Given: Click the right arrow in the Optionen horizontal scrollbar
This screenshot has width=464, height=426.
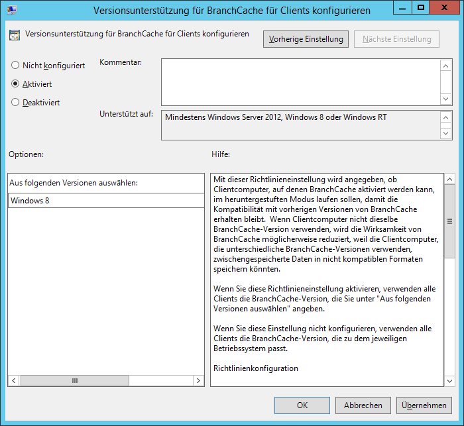Looking at the screenshot, I should 198,380.
